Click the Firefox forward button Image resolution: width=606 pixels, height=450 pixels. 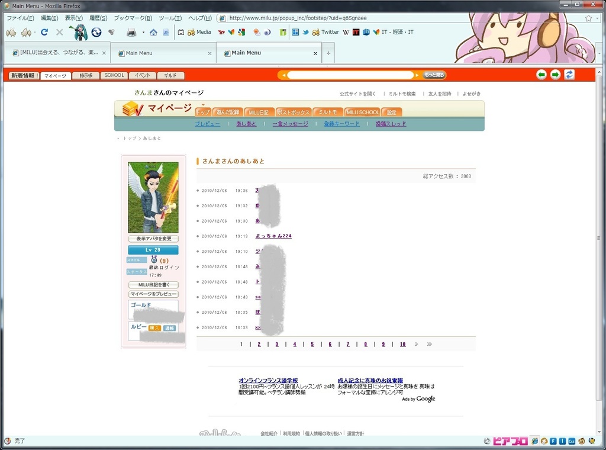click(x=26, y=33)
